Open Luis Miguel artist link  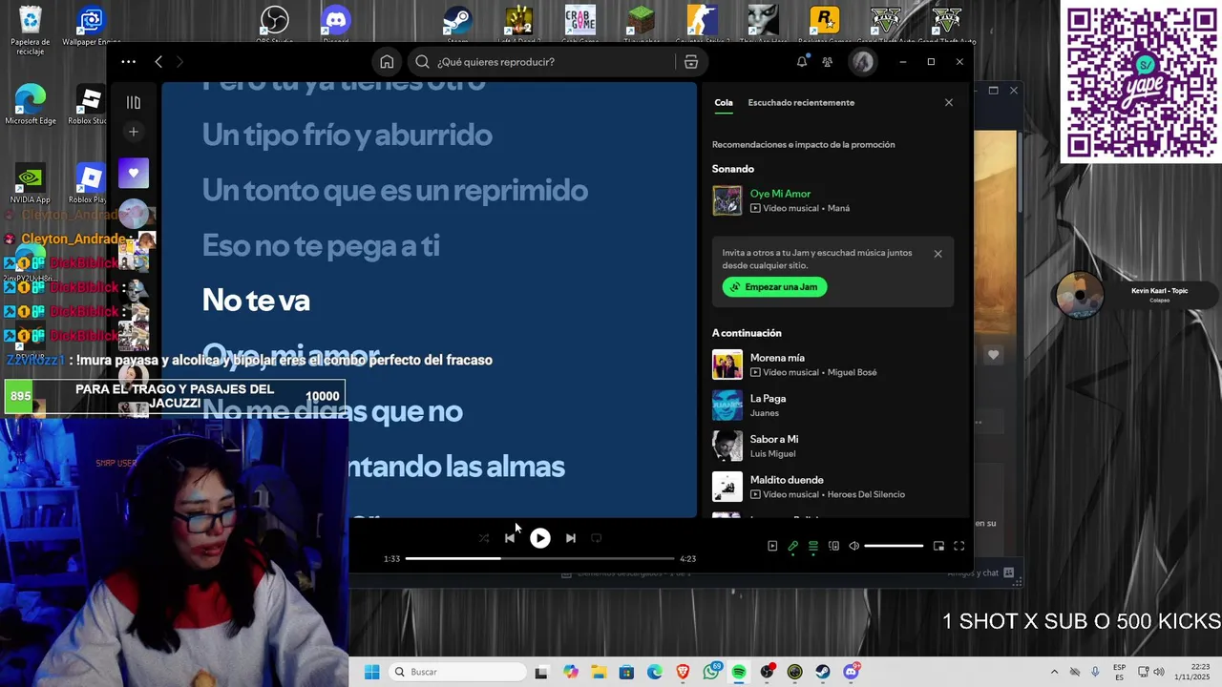772,453
